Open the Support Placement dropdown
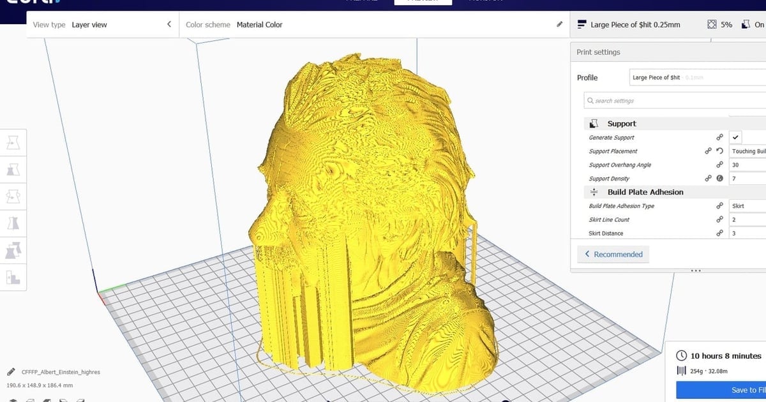Viewport: 766px width, 402px height. [x=747, y=151]
